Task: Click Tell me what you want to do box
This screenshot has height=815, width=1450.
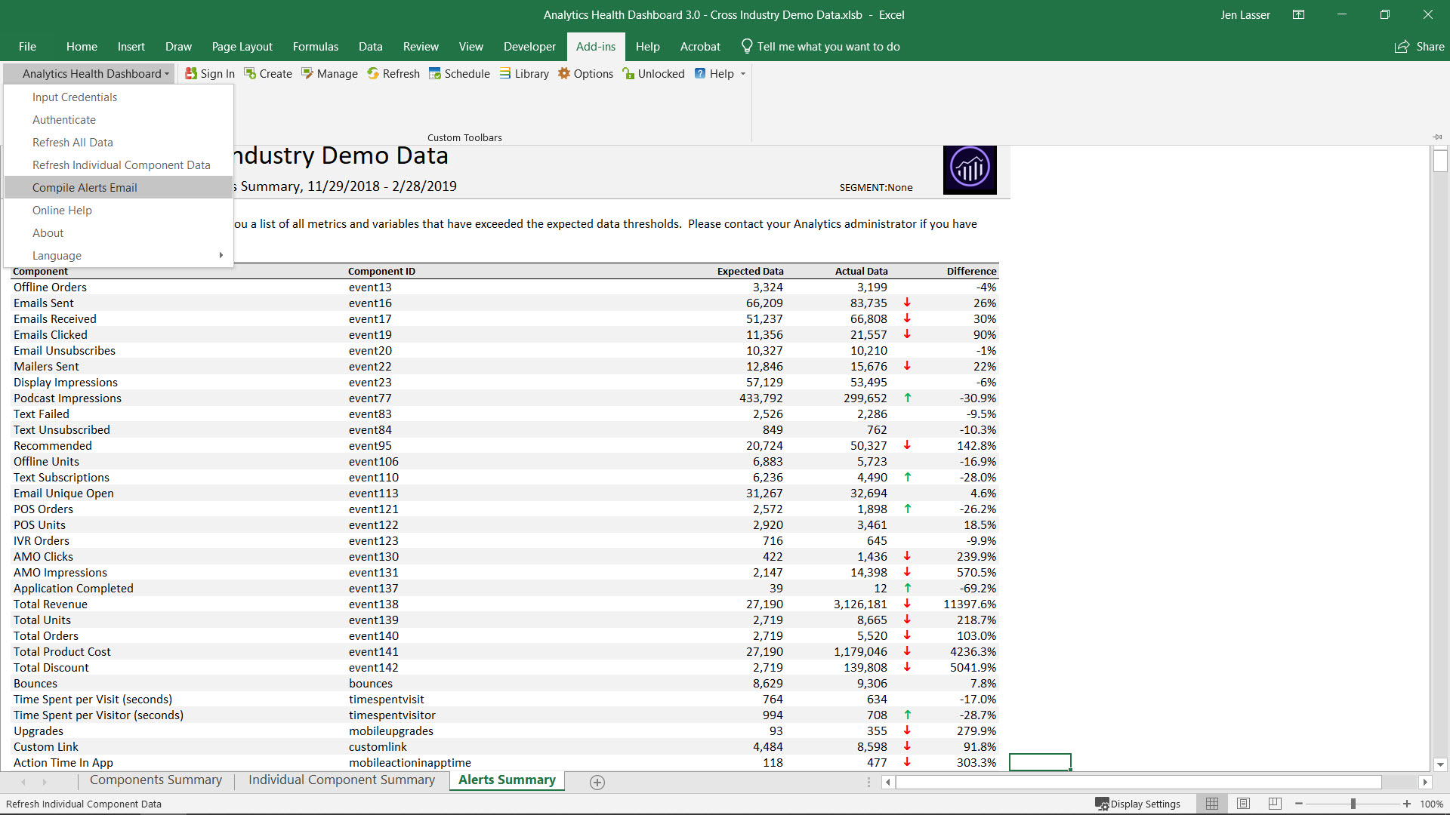Action: tap(828, 47)
